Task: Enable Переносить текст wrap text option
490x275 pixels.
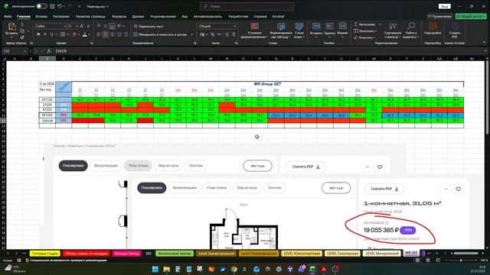Action: pyautogui.click(x=149, y=27)
